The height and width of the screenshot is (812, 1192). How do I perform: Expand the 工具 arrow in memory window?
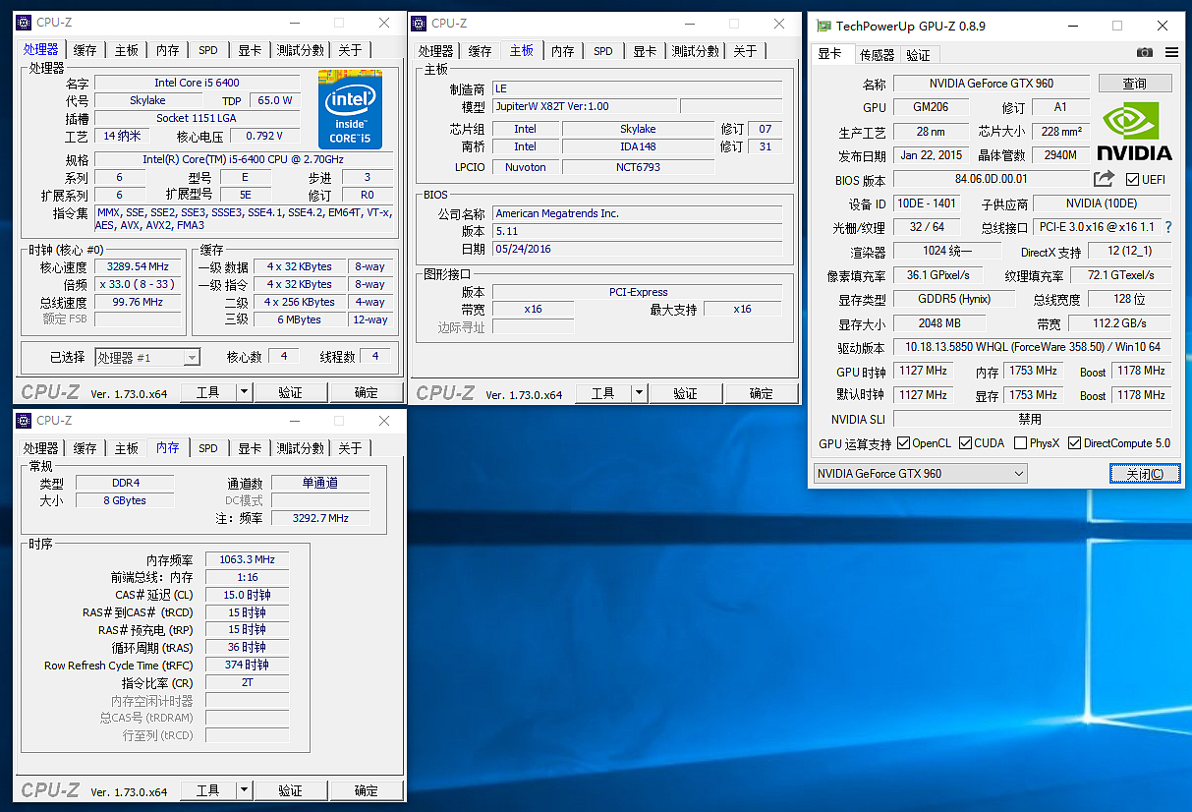pos(244,790)
